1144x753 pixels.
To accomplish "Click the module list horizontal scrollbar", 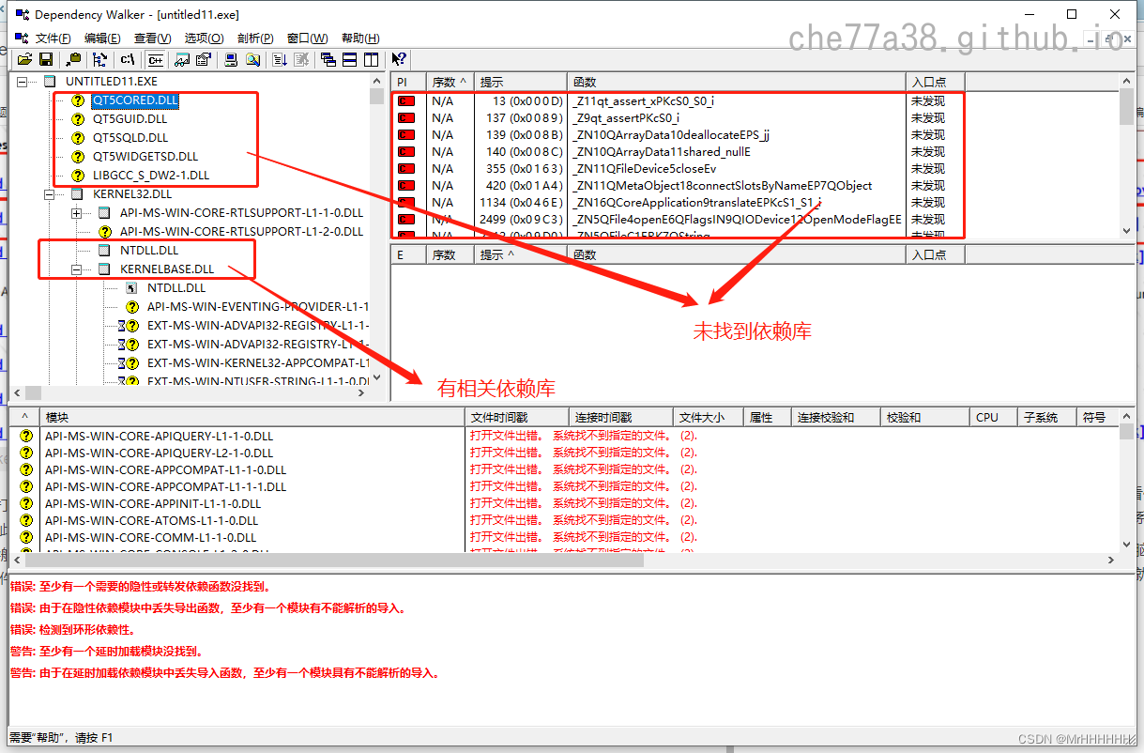I will click(563, 560).
